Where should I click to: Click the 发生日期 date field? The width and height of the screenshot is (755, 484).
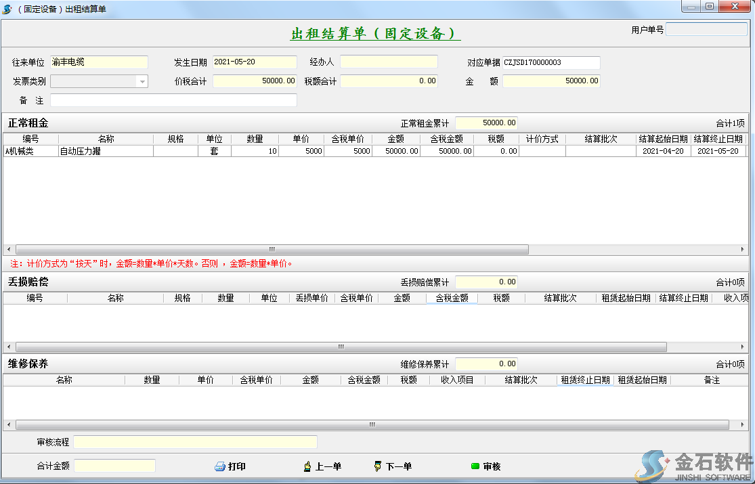[255, 62]
